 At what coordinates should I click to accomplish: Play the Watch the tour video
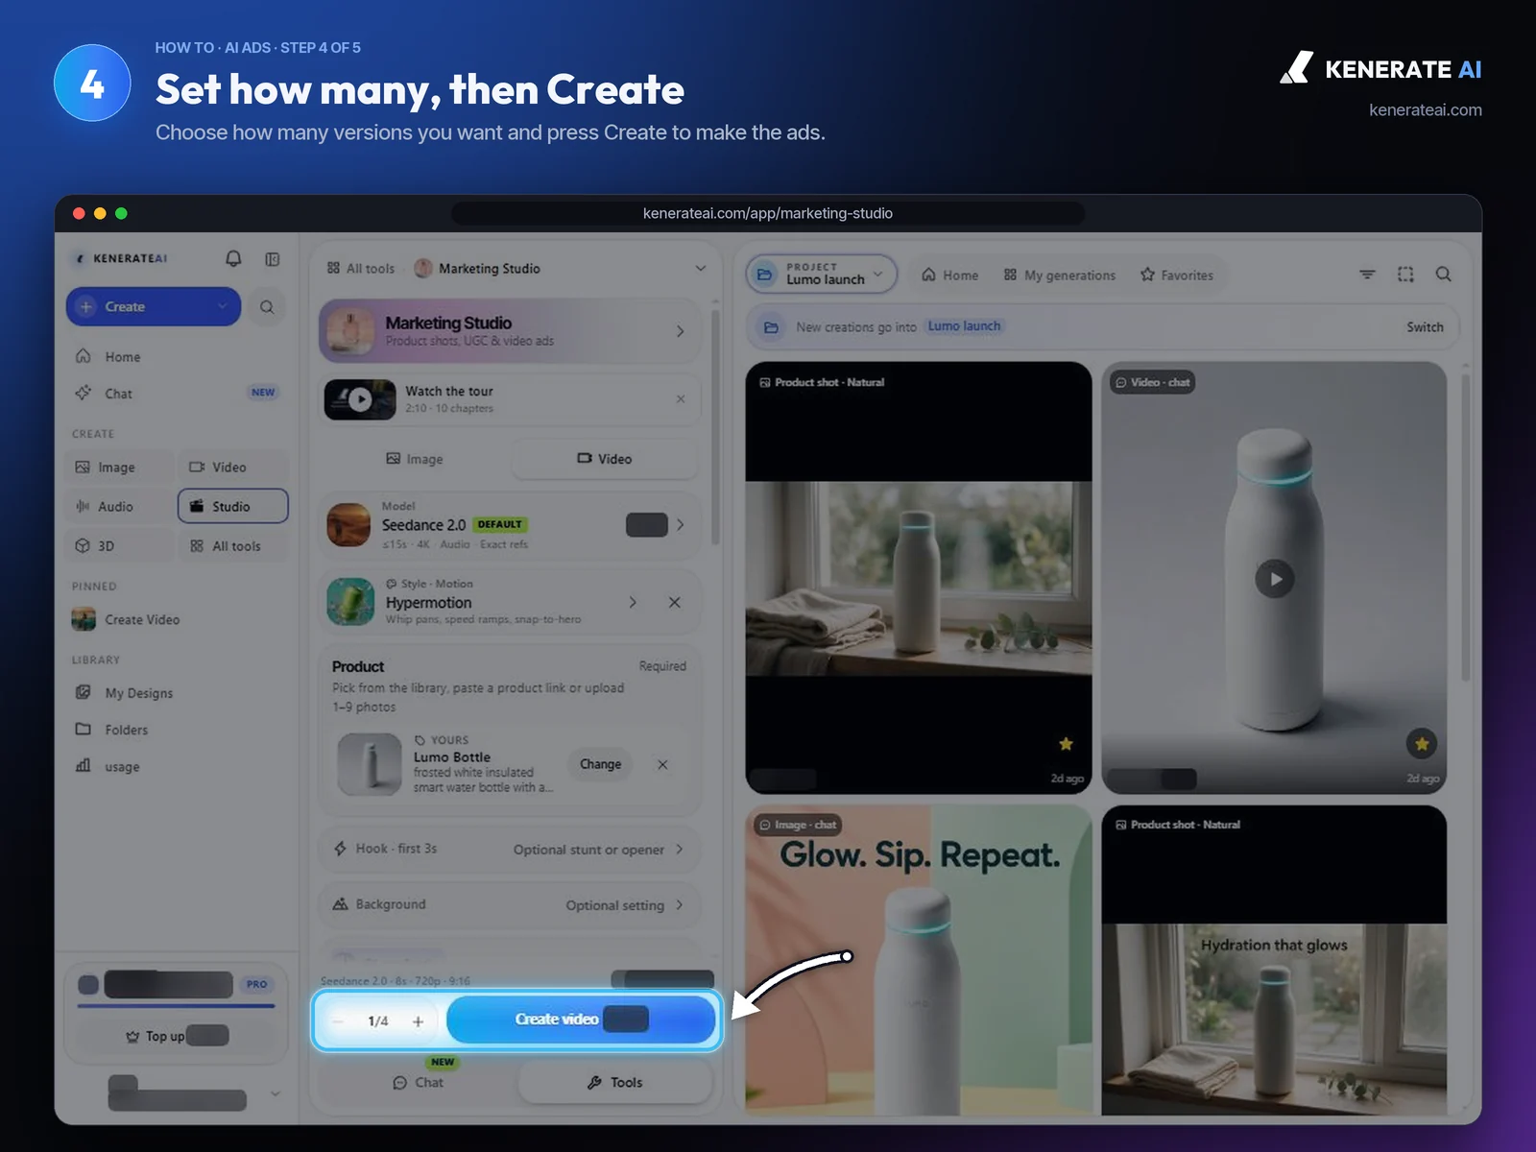click(x=360, y=399)
